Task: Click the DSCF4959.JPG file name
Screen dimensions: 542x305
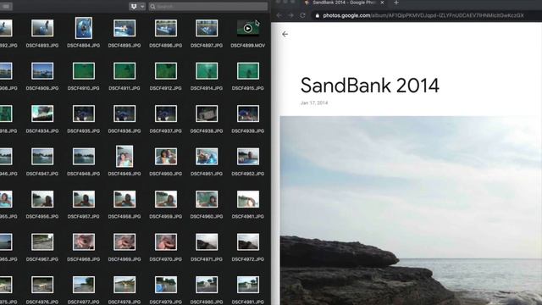Action: [166, 217]
